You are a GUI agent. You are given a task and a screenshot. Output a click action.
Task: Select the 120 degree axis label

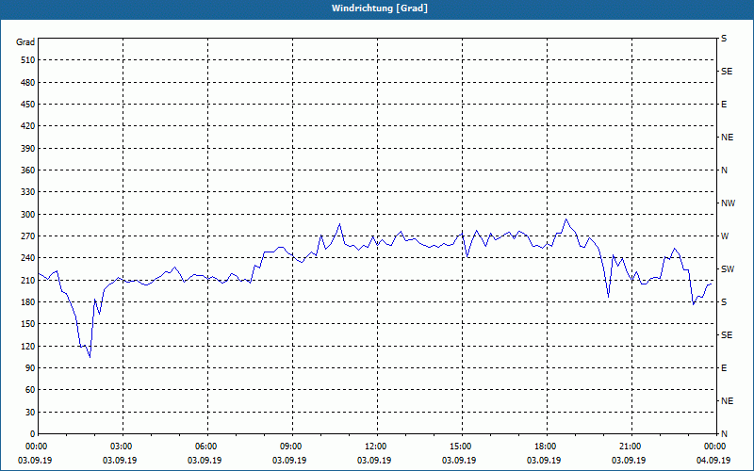[x=28, y=346]
